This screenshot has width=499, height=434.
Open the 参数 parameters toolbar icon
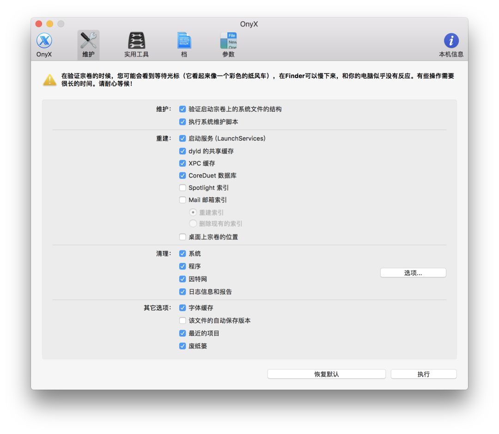(x=228, y=45)
